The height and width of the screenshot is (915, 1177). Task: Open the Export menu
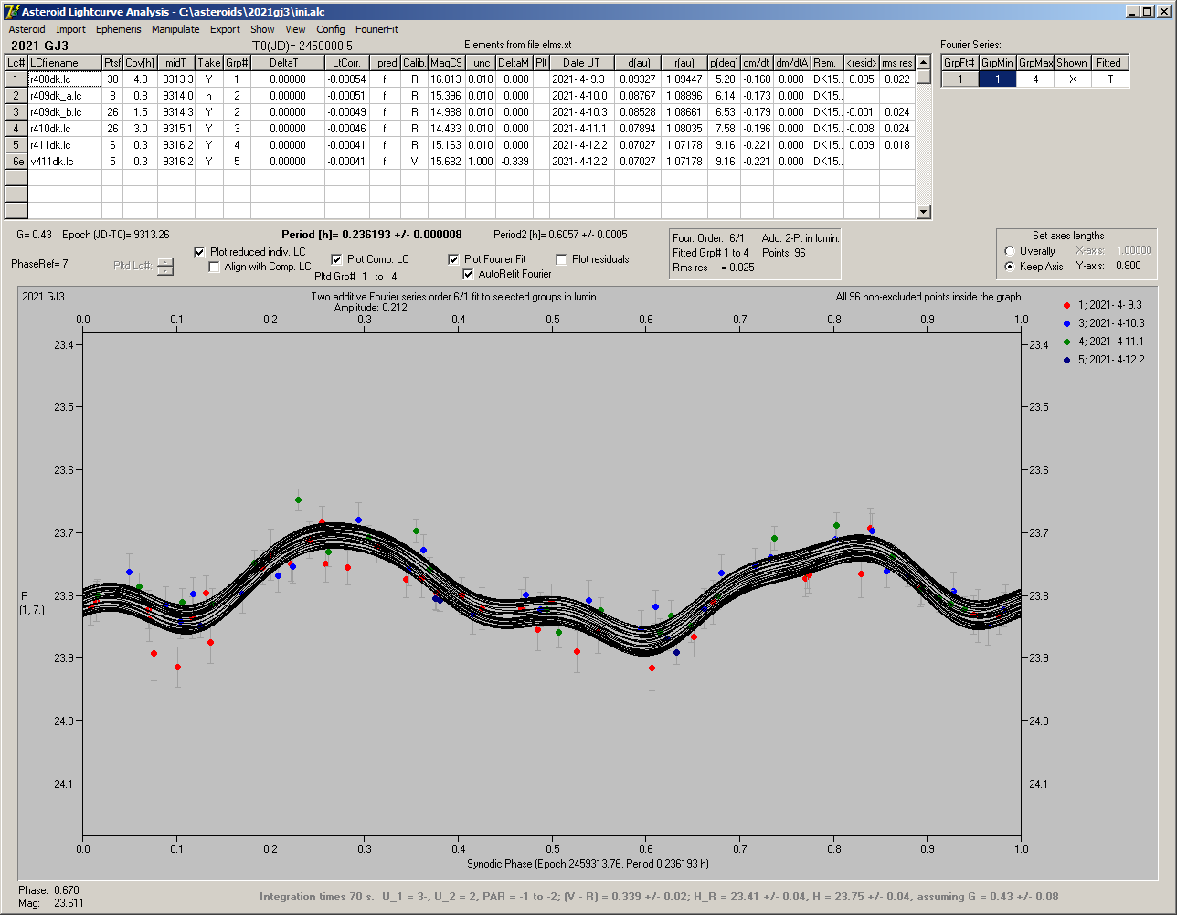click(225, 29)
